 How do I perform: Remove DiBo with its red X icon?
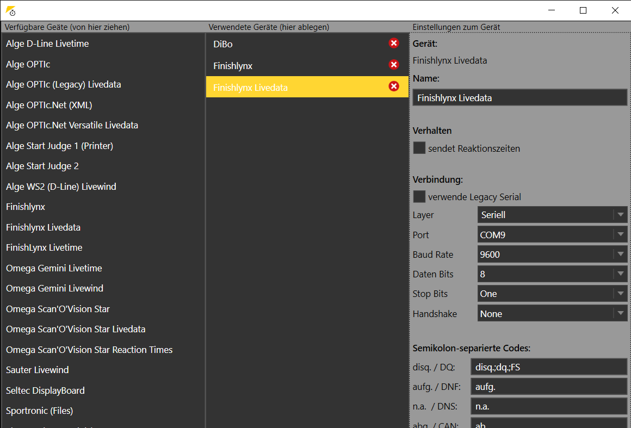click(394, 43)
